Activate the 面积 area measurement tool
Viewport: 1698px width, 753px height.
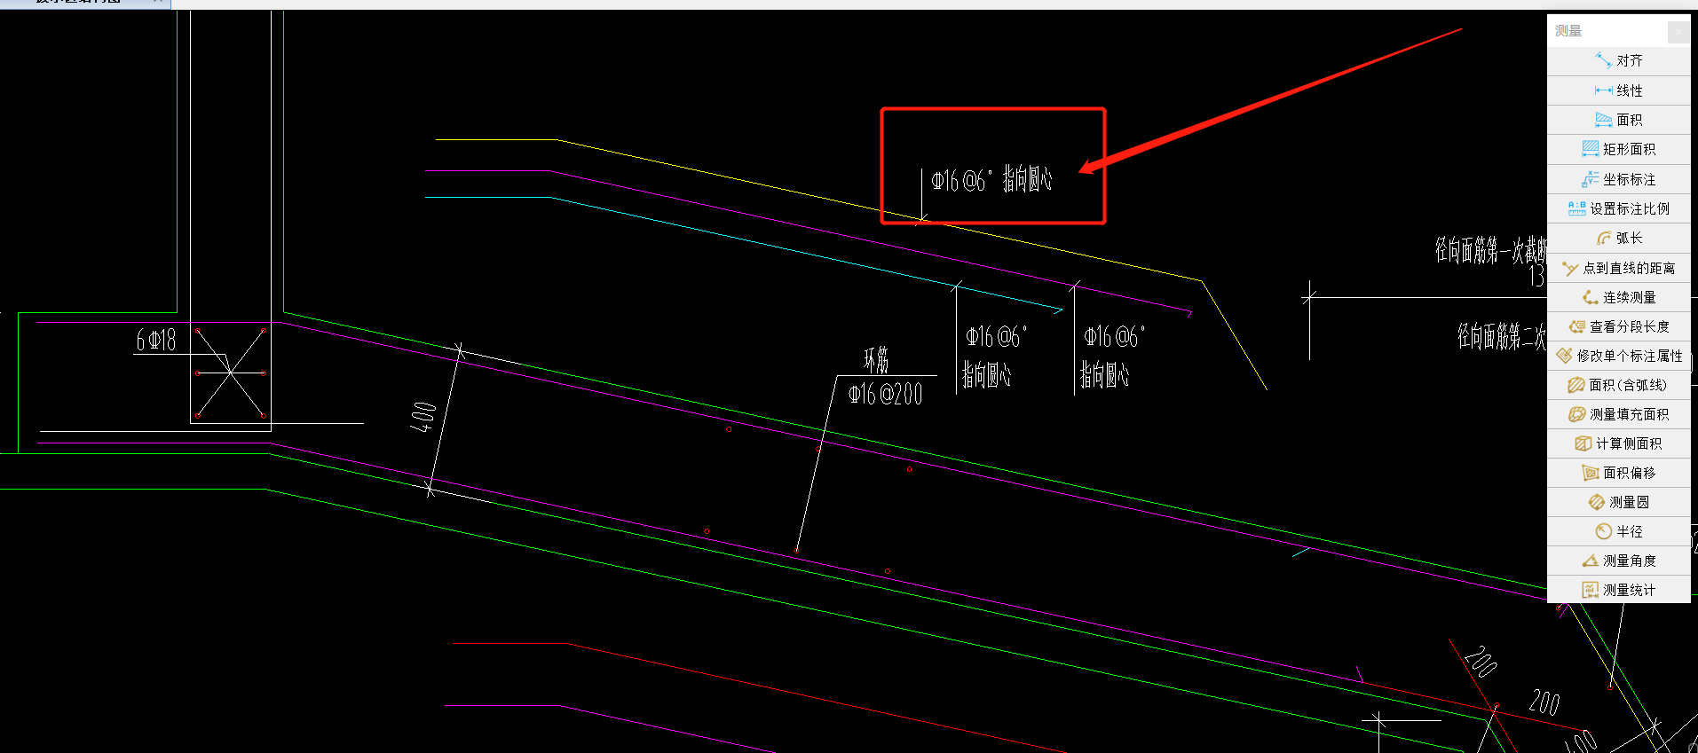point(1618,120)
